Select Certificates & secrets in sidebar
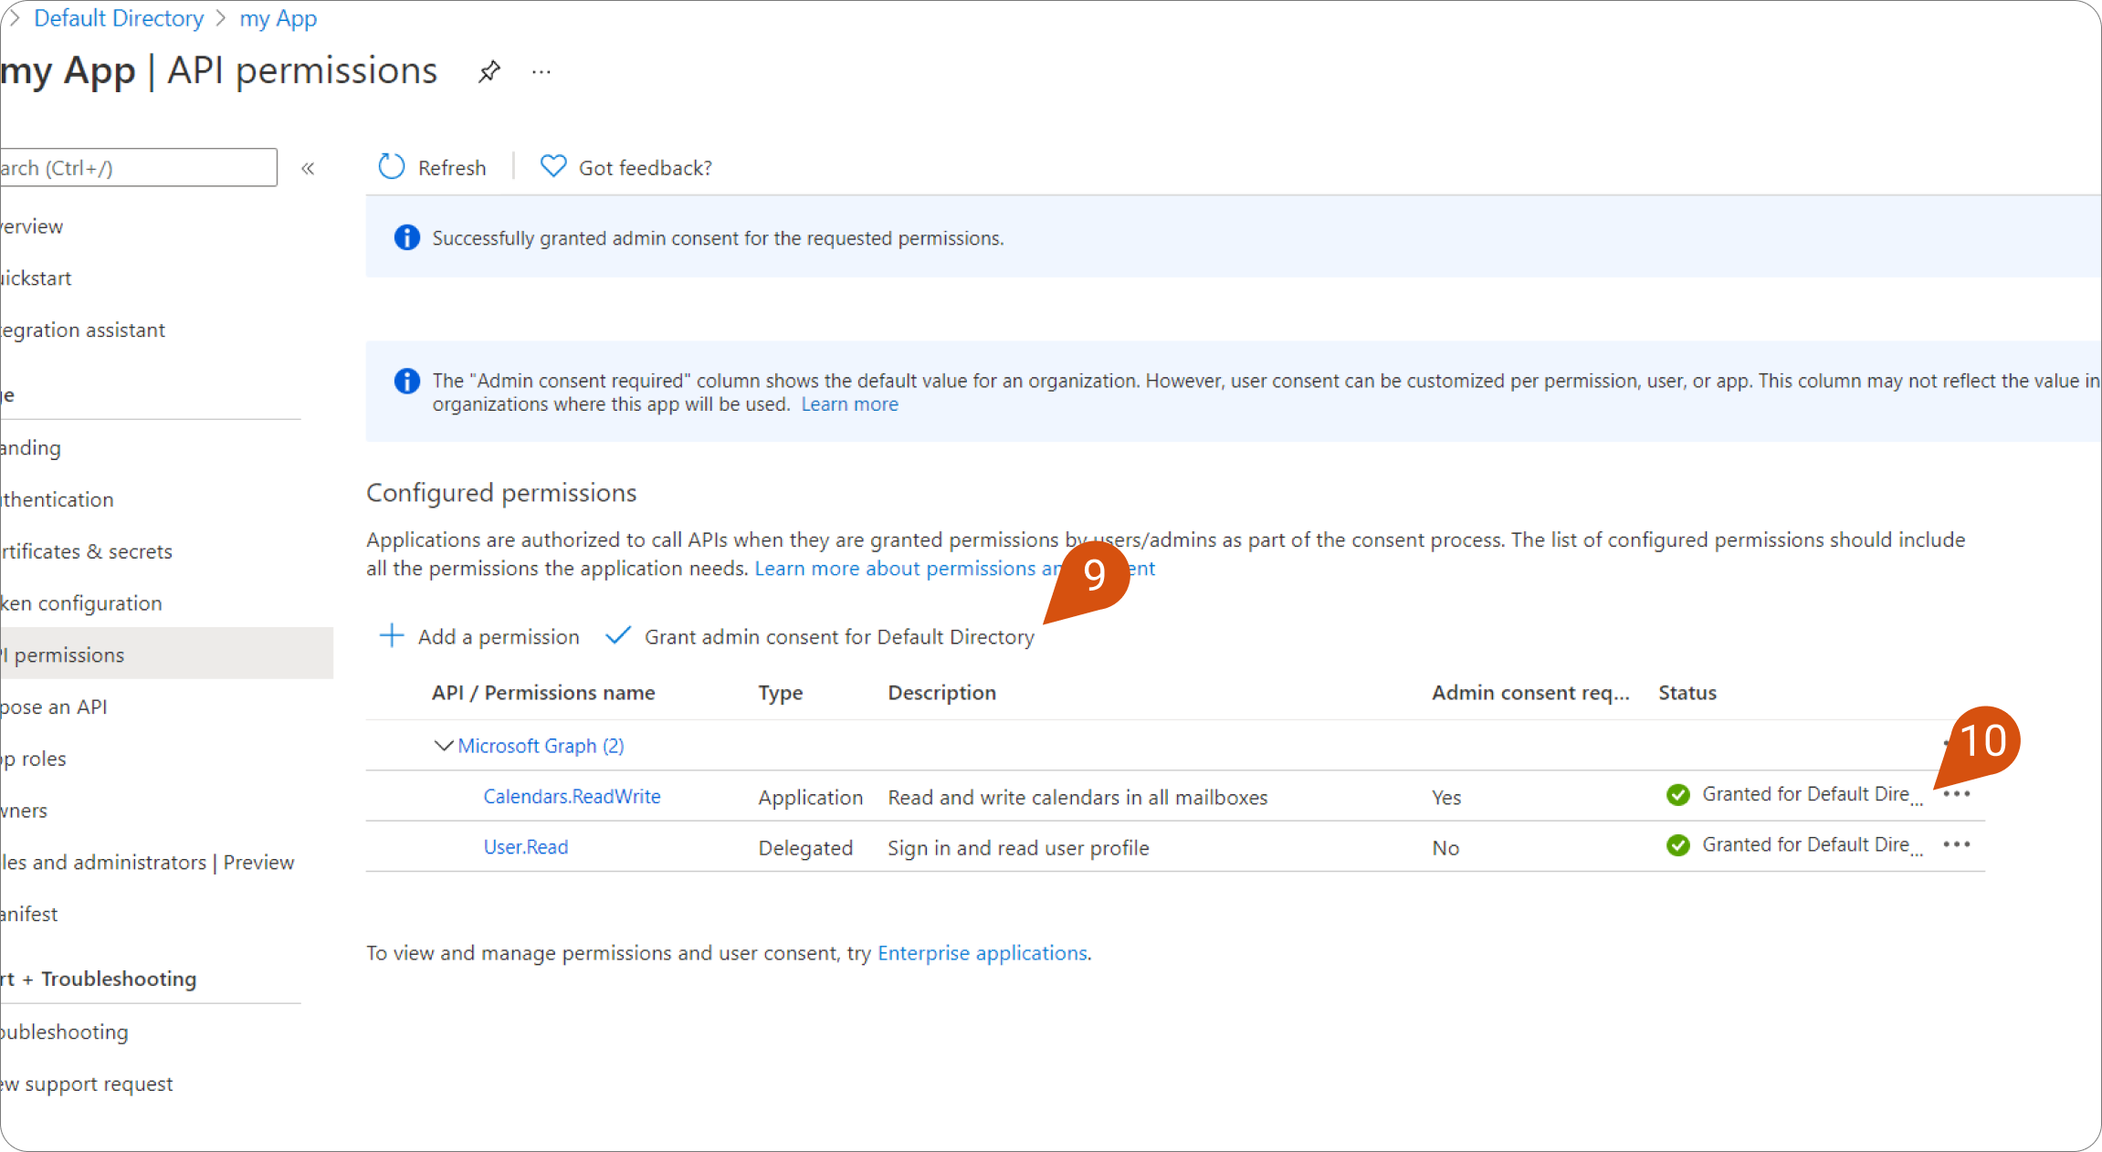 (87, 551)
